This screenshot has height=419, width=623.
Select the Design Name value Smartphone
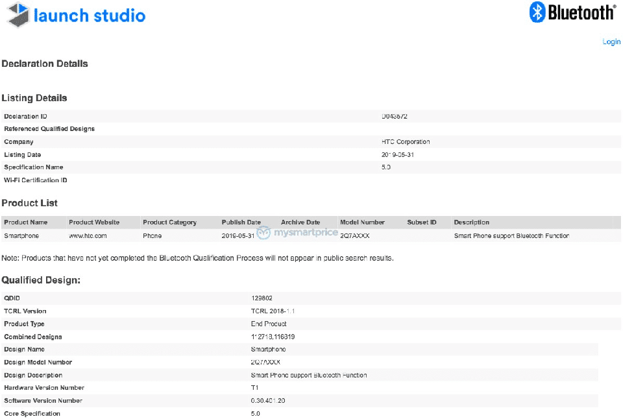(268, 350)
